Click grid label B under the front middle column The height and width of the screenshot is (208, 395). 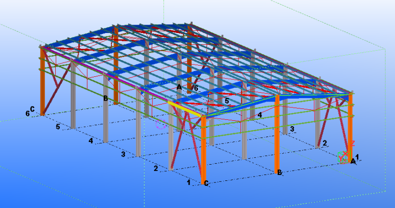[x=279, y=173]
